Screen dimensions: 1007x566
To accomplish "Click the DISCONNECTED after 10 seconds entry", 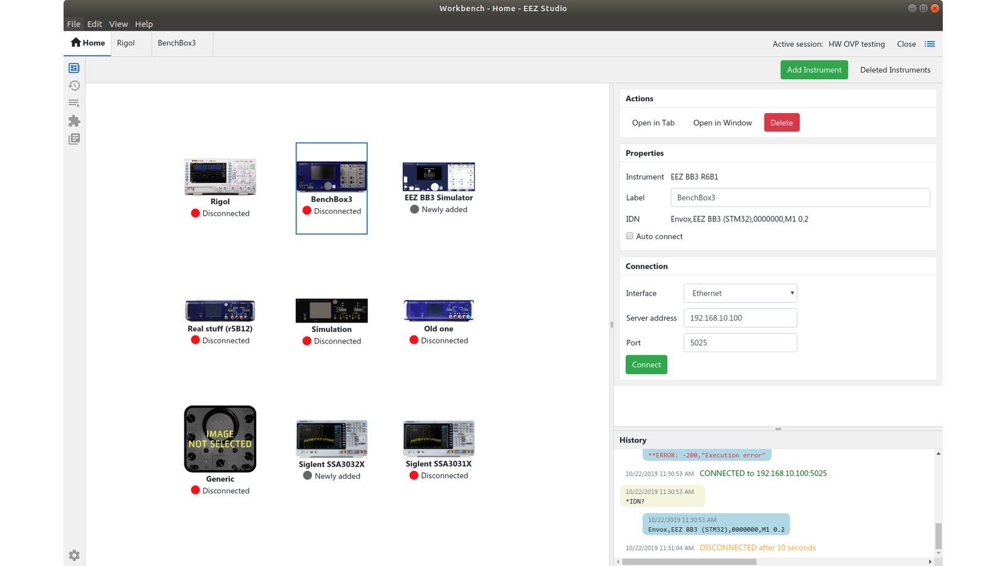I will click(x=757, y=548).
